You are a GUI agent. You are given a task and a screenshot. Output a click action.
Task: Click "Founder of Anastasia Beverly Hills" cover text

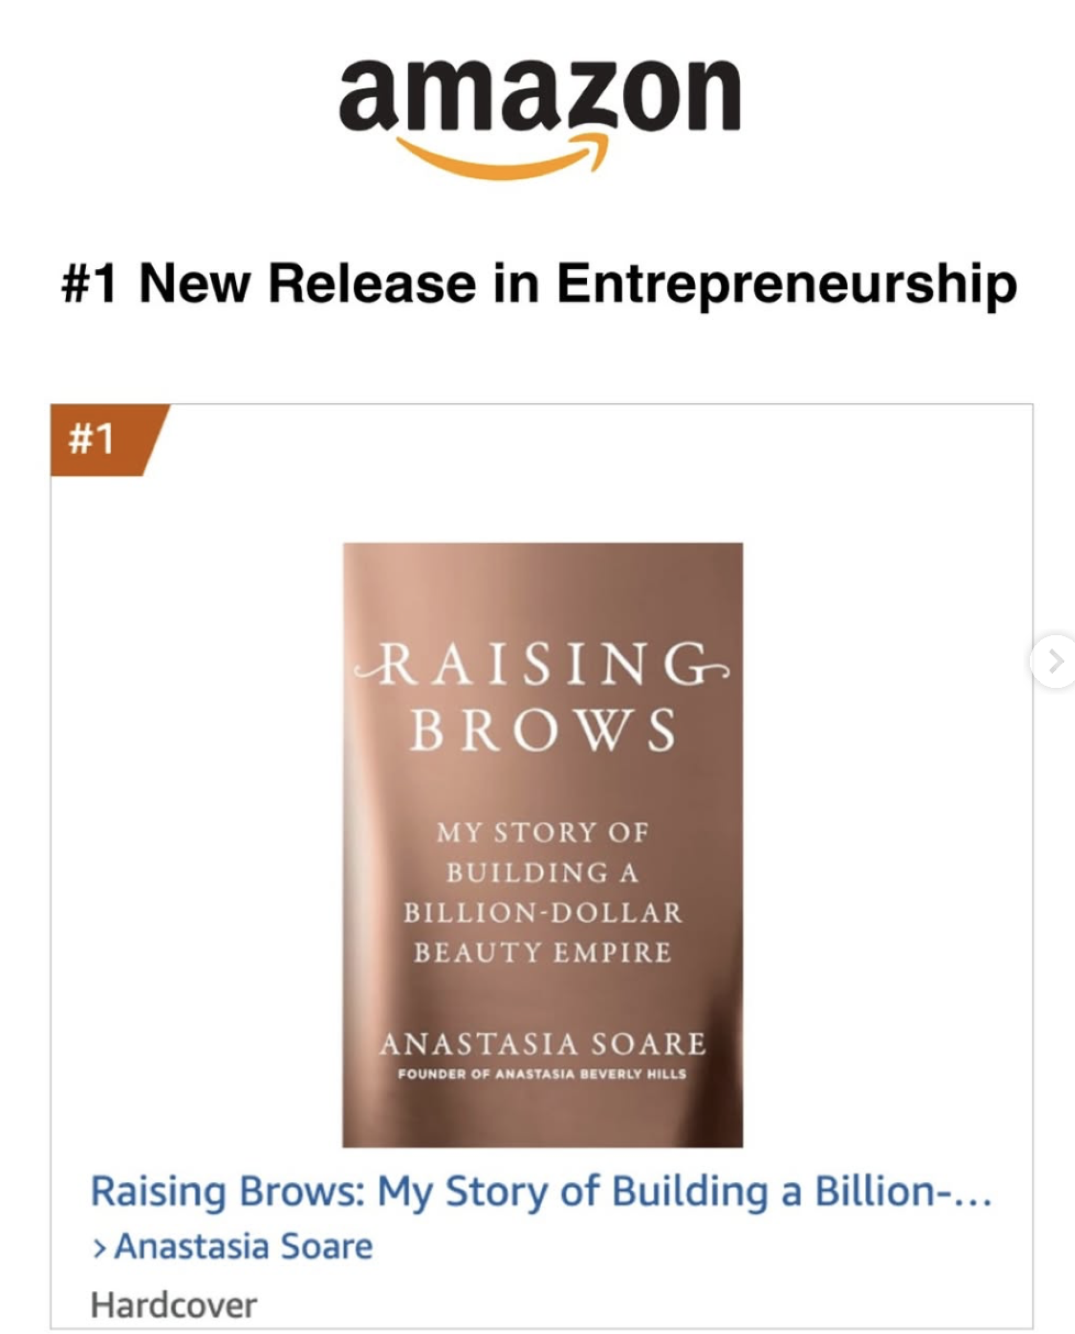coord(543,1074)
